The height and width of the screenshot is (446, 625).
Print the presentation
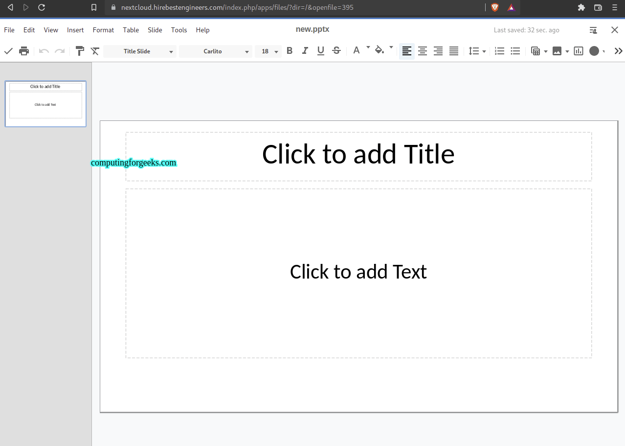[x=24, y=51]
